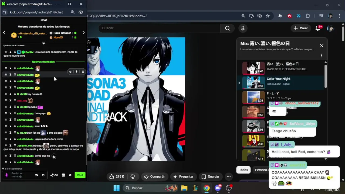Open YouTube notifications bell
Screen dimensions: 345x194
pos(318,28)
